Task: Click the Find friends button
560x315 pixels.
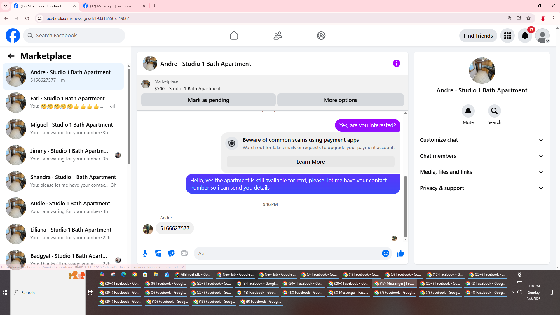Action: [478, 36]
